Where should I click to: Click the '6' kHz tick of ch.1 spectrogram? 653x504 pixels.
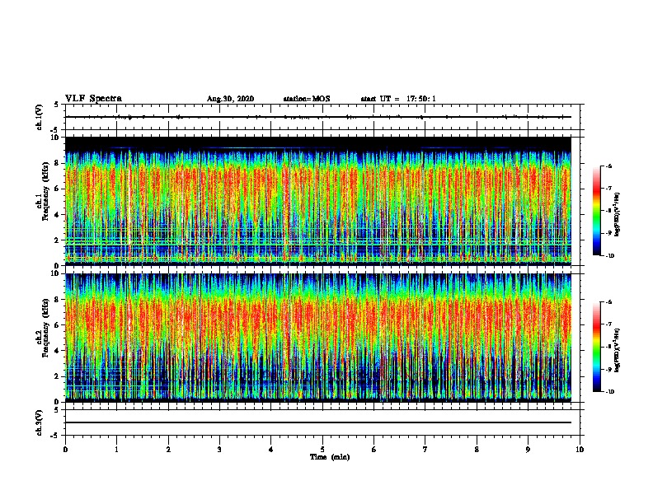pos(57,189)
